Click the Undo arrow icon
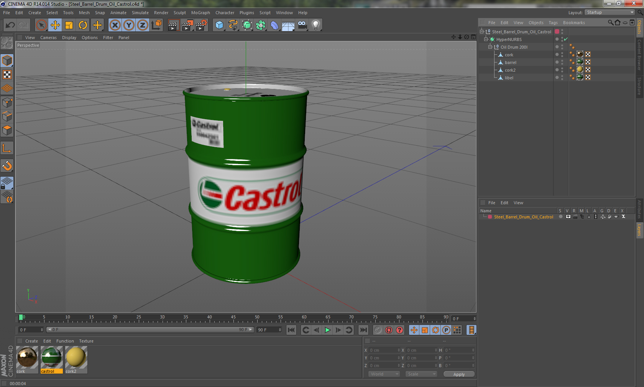The image size is (644, 387). tap(10, 25)
